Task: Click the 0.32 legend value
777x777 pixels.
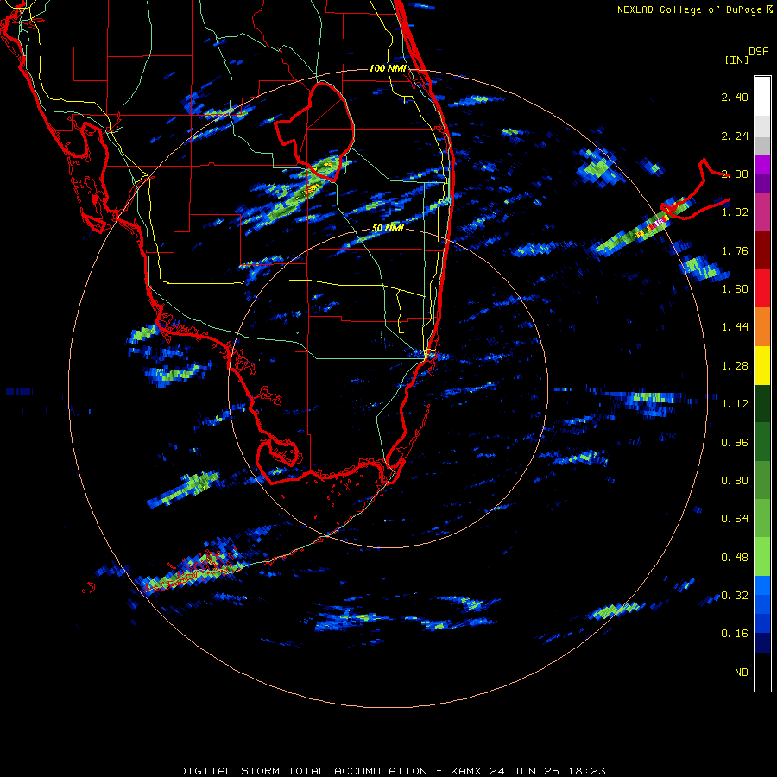Action: coord(735,596)
